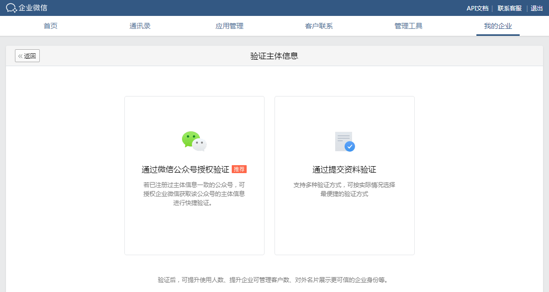Select the 我的企业 tab
549x292 pixels.
(498, 26)
